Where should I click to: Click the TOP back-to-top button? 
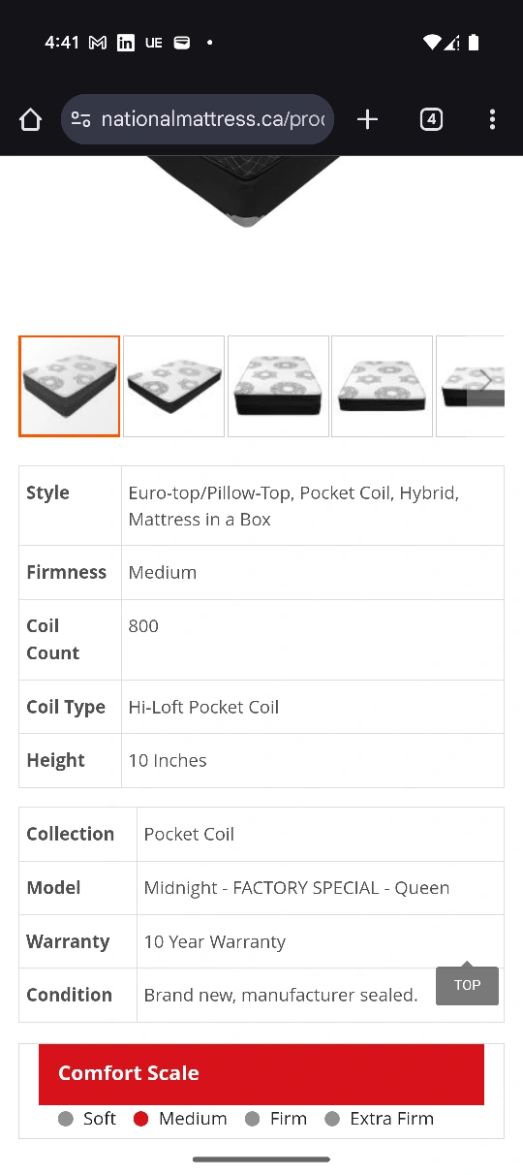click(x=467, y=984)
